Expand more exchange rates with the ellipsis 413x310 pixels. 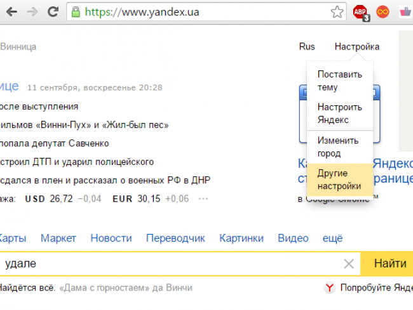(203, 199)
